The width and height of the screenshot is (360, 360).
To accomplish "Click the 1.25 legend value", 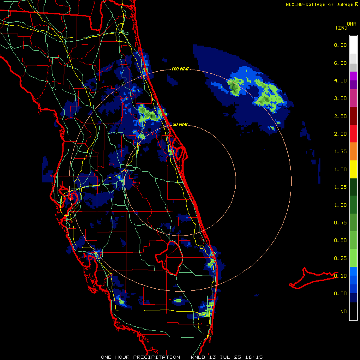I will click(x=340, y=187).
